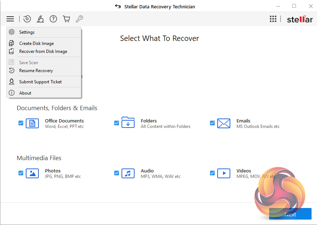Open Submit Support Ticket menu entry
The image size is (317, 225).
coord(44,82)
